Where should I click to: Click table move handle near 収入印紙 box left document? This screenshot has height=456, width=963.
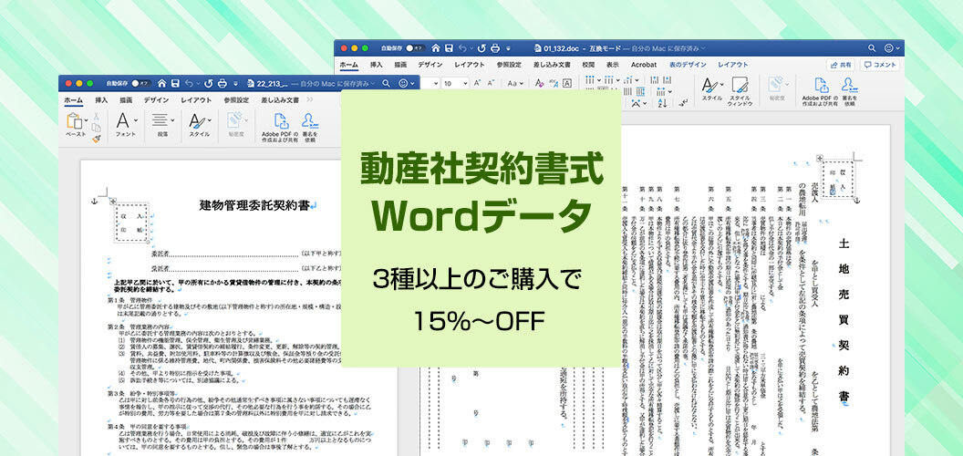coord(112,201)
